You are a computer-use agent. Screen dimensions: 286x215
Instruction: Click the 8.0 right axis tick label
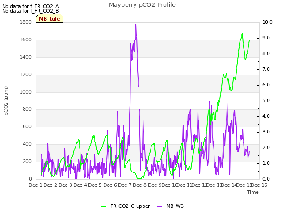[266, 54]
